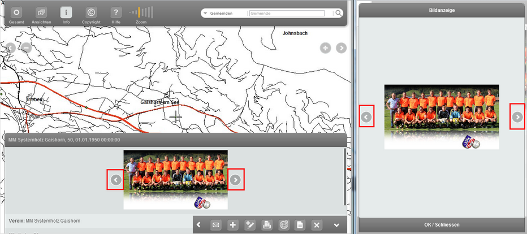The width and height of the screenshot is (527, 234).
Task: Click the print icon in bottom toolbar
Action: click(267, 225)
